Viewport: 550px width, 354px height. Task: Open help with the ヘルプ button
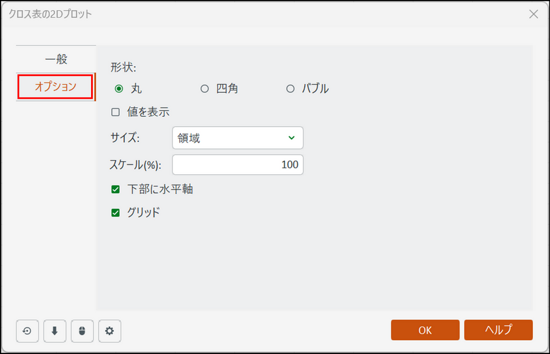(498, 330)
